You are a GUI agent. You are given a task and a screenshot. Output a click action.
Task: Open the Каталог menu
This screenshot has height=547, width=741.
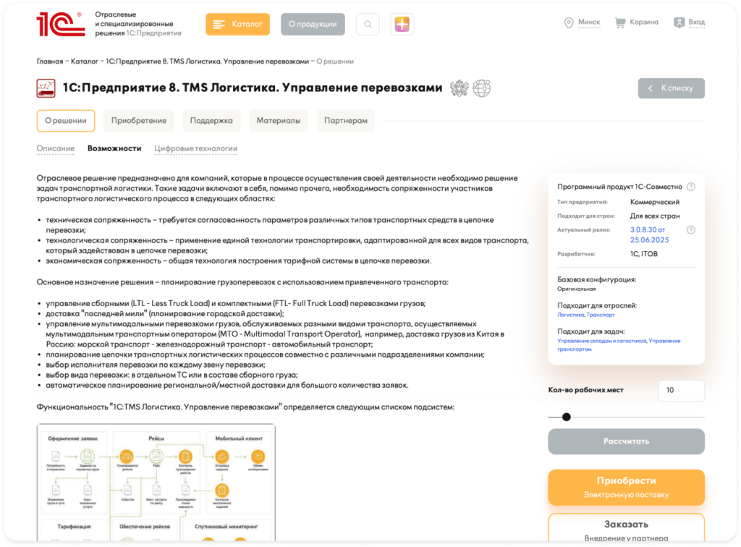coord(237,23)
